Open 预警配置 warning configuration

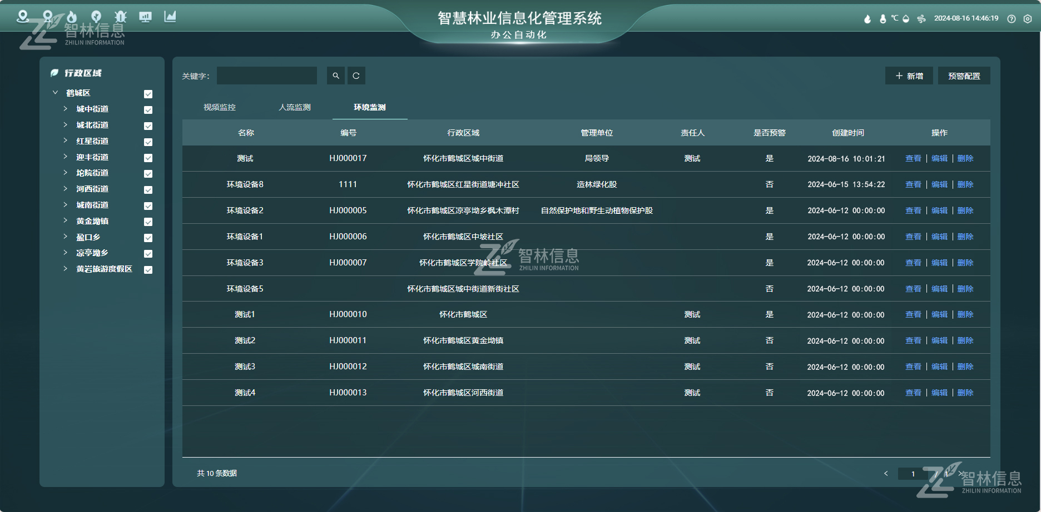[x=964, y=76]
